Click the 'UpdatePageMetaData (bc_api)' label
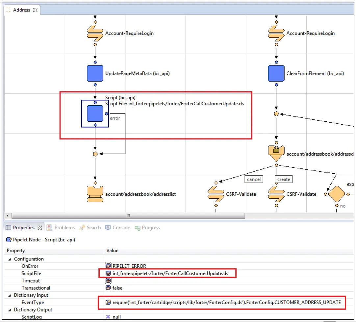Viewport: 356px width, 322px height. (137, 73)
